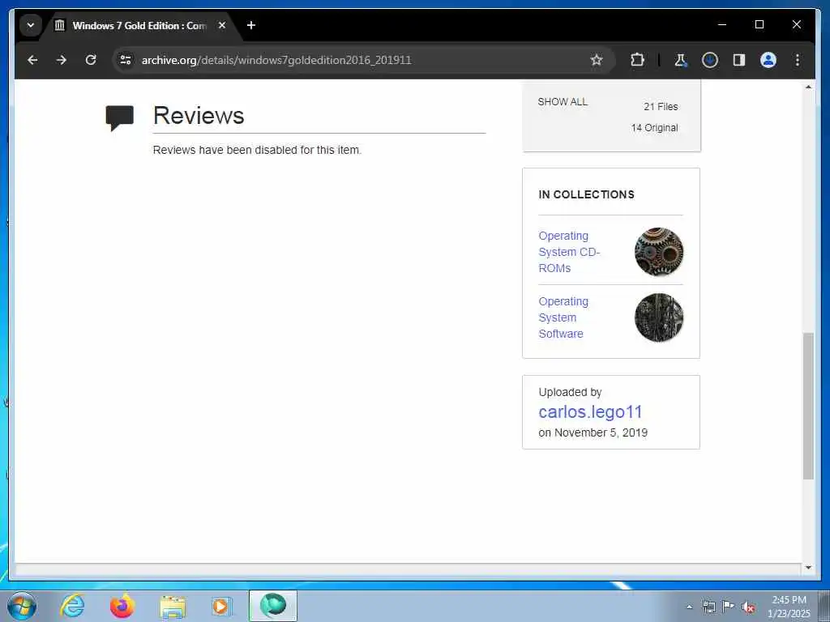Open the Extensions puzzle icon
This screenshot has height=622, width=830.
(x=637, y=60)
